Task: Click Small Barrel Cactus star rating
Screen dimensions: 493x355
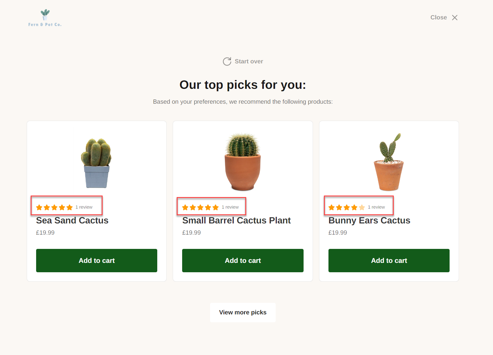Action: click(x=200, y=207)
